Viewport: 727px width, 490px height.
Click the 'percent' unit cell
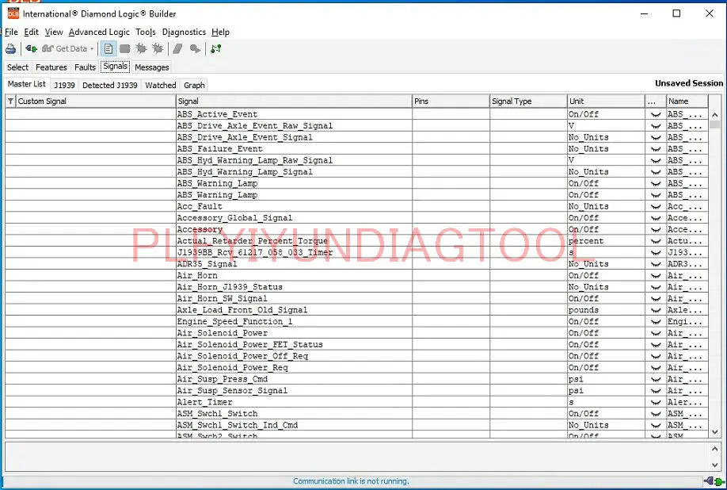tap(606, 241)
